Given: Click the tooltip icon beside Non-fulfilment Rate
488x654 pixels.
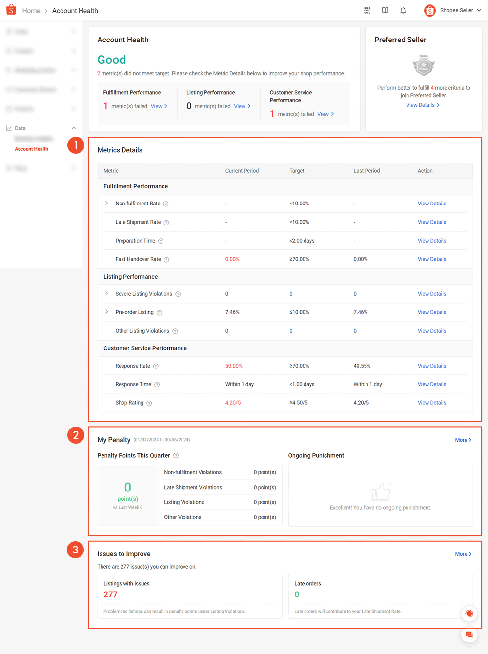Looking at the screenshot, I should (x=166, y=204).
